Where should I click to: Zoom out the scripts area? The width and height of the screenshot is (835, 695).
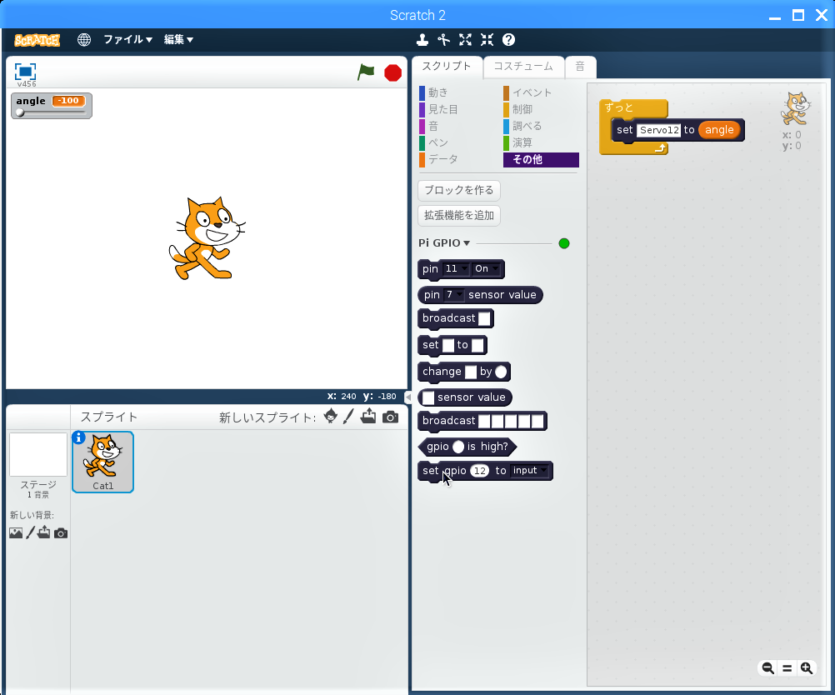coord(767,667)
